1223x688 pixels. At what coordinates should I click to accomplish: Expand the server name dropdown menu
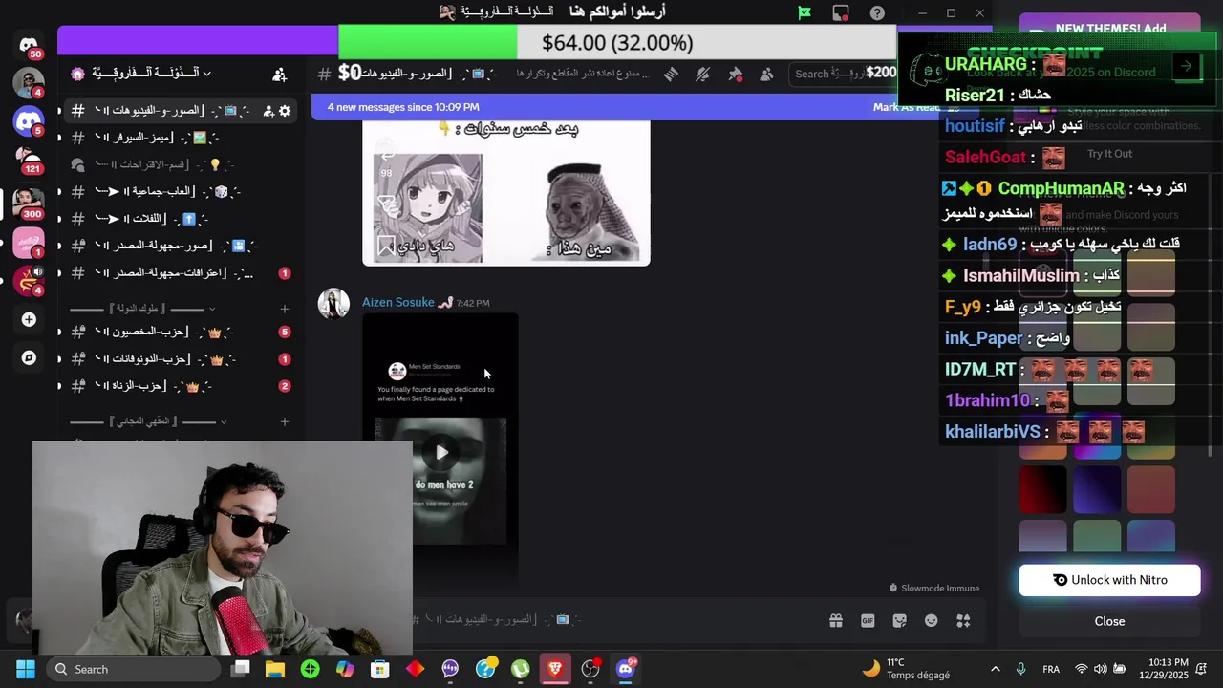pos(206,74)
